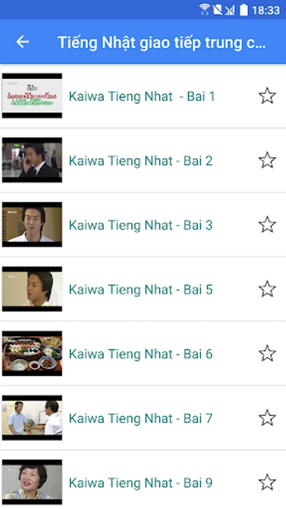Star the Bai 6 lesson
286x509 pixels.
[267, 353]
